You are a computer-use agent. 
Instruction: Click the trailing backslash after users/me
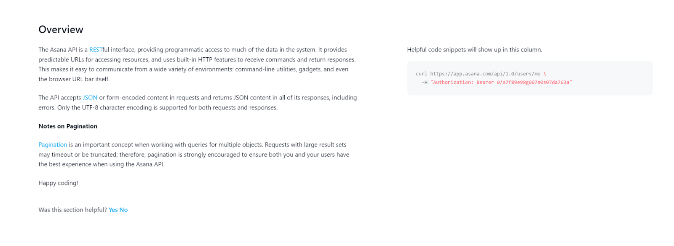pos(545,74)
